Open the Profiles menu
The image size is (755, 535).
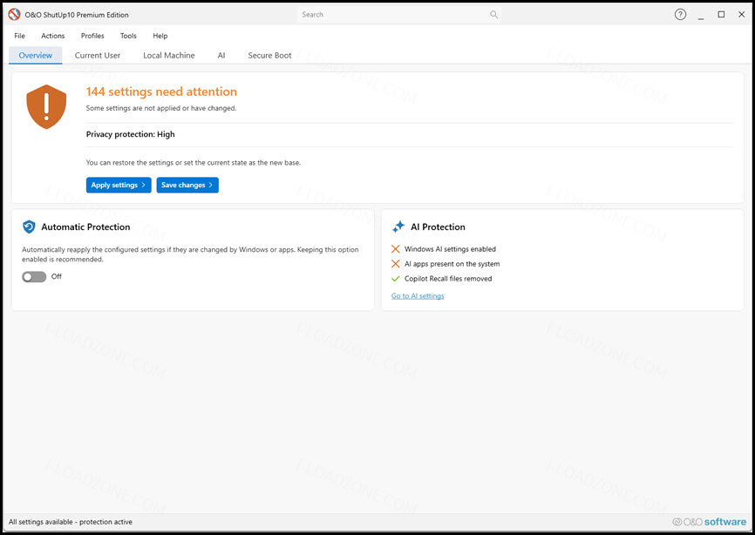tap(92, 36)
